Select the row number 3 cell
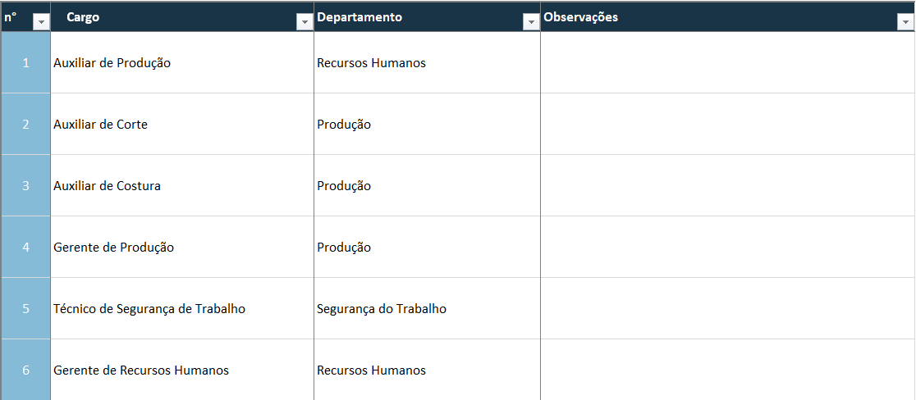 [25, 185]
